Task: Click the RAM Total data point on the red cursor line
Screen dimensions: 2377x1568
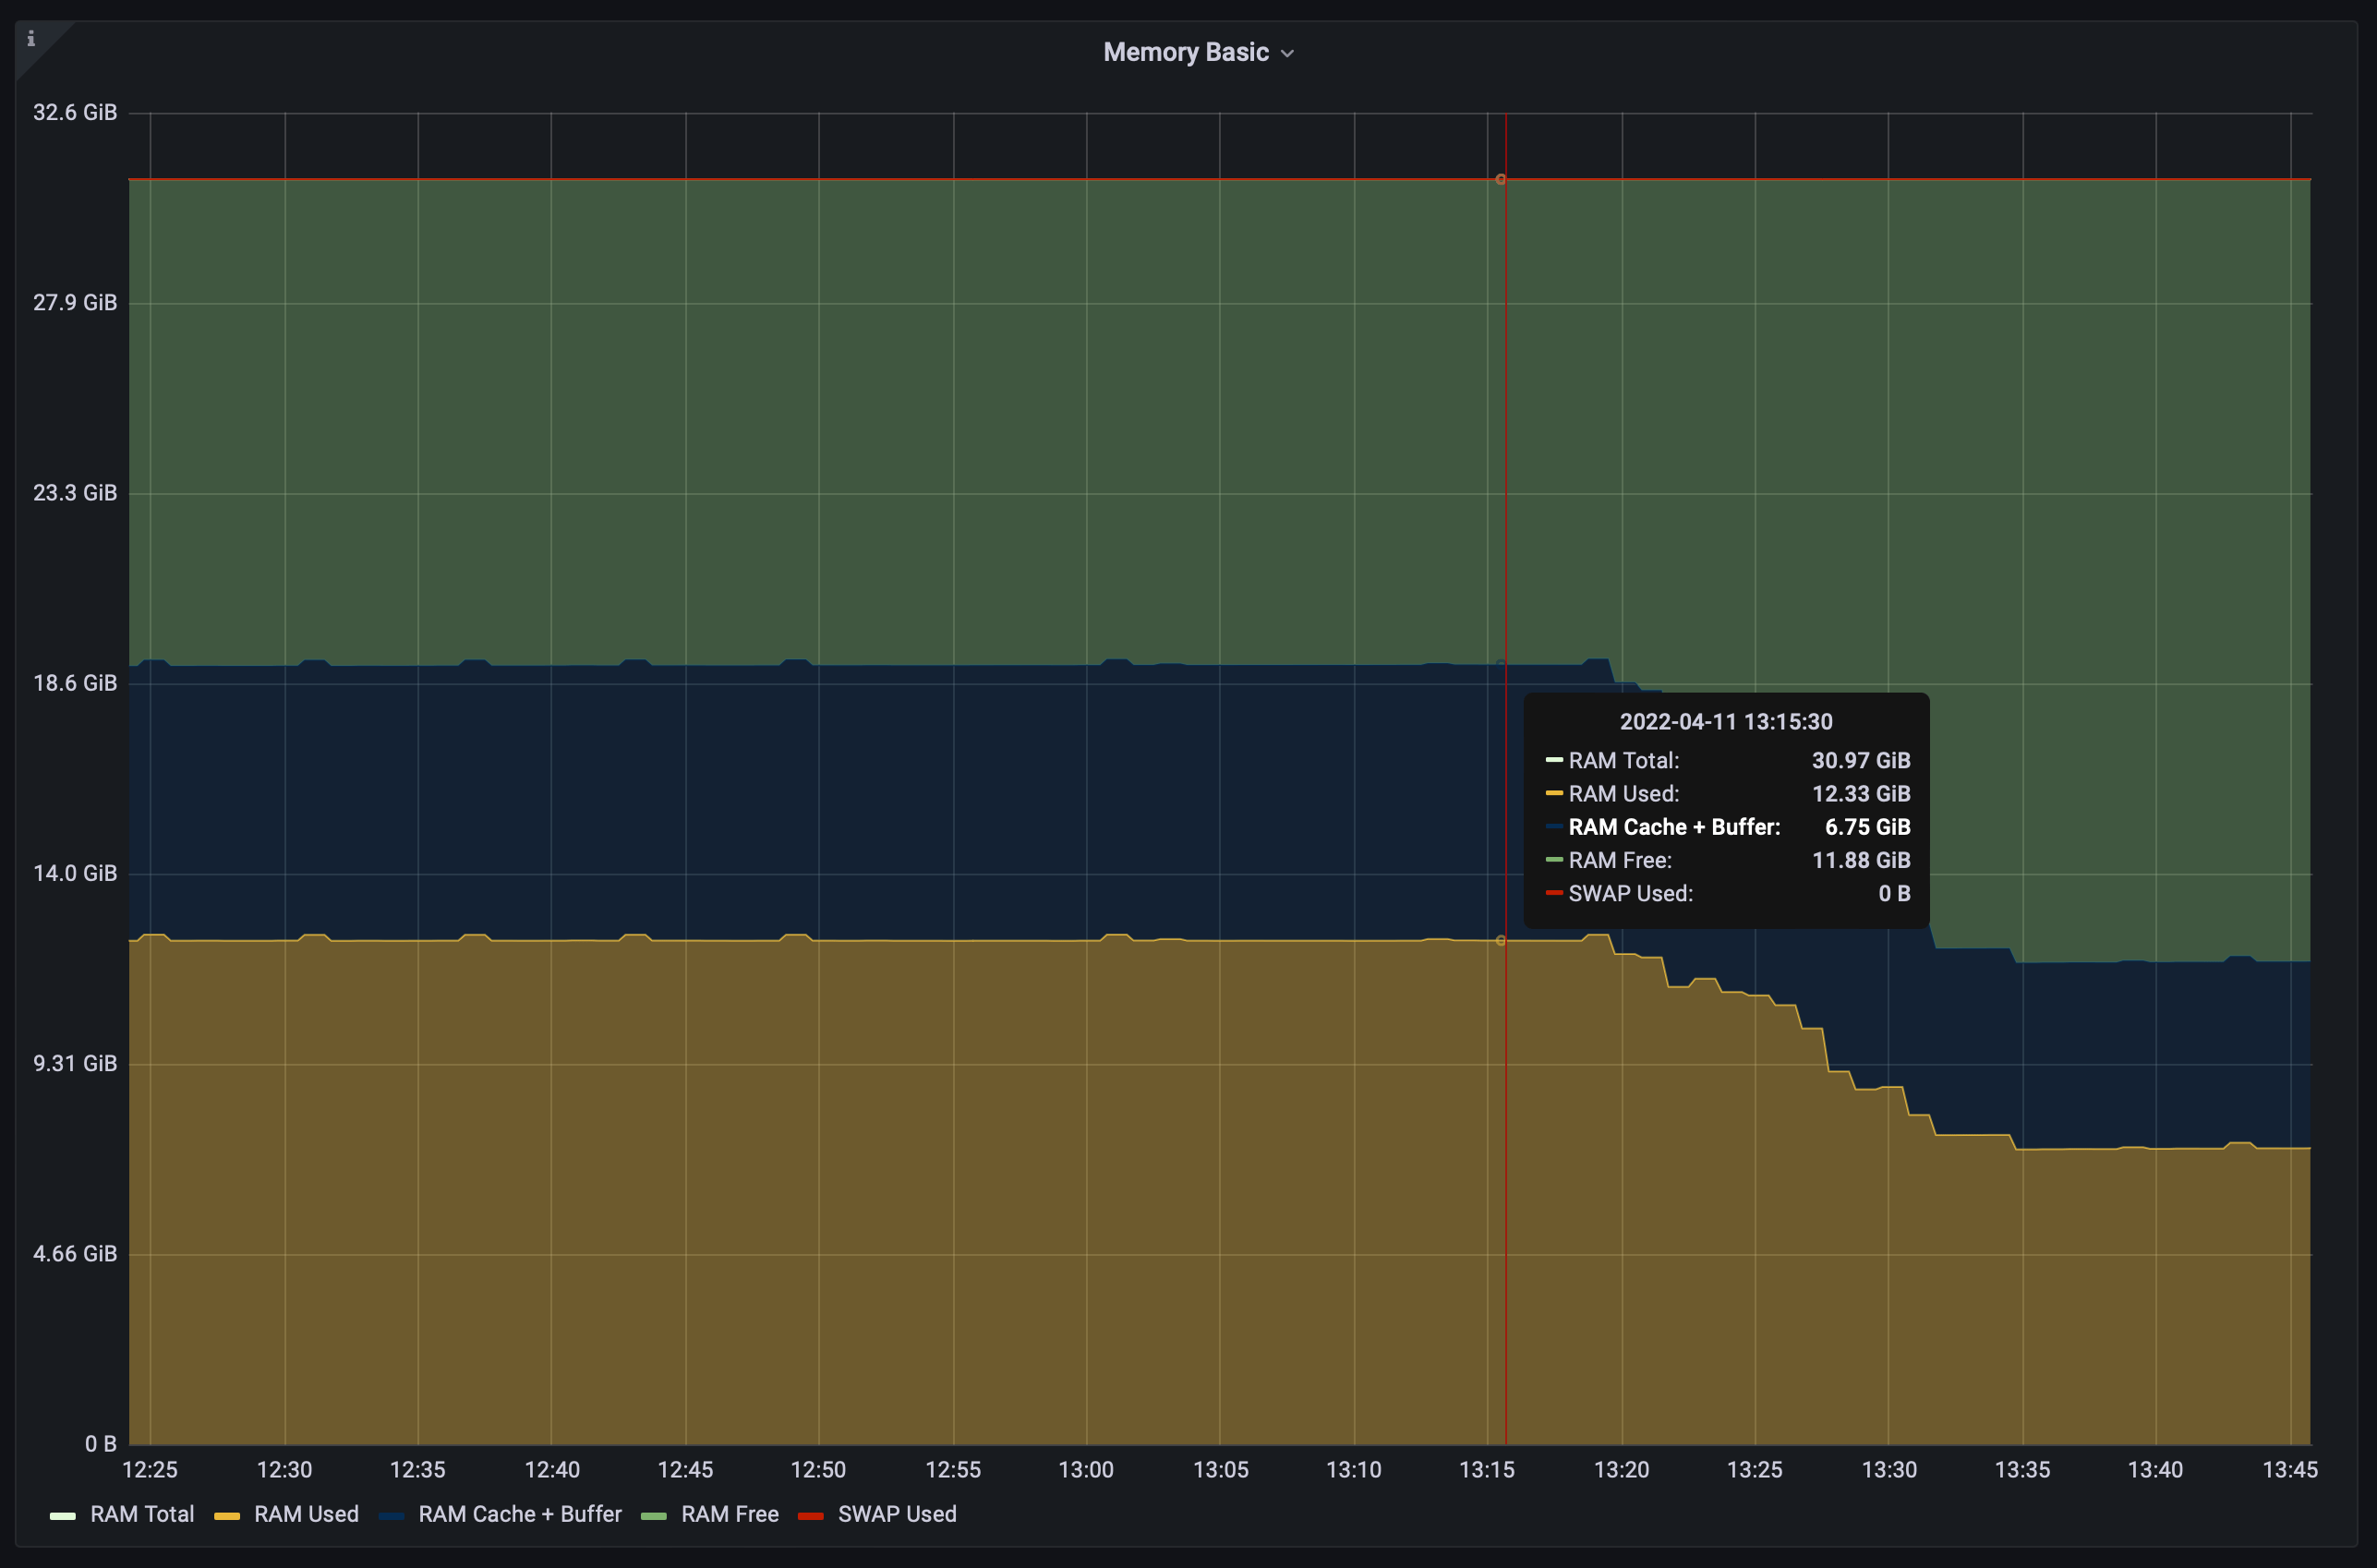Action: point(1500,179)
